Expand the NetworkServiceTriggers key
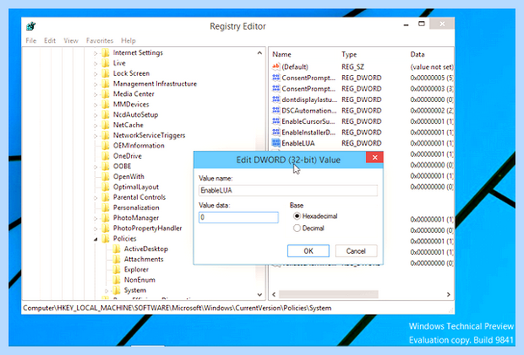Viewport: 524px width, 355px height. 95,136
